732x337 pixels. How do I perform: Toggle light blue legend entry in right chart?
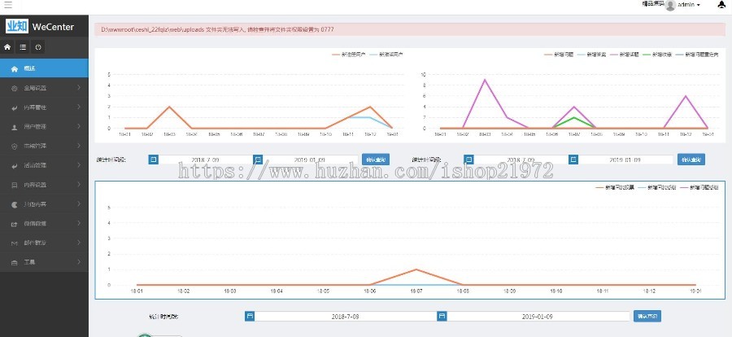[591, 55]
